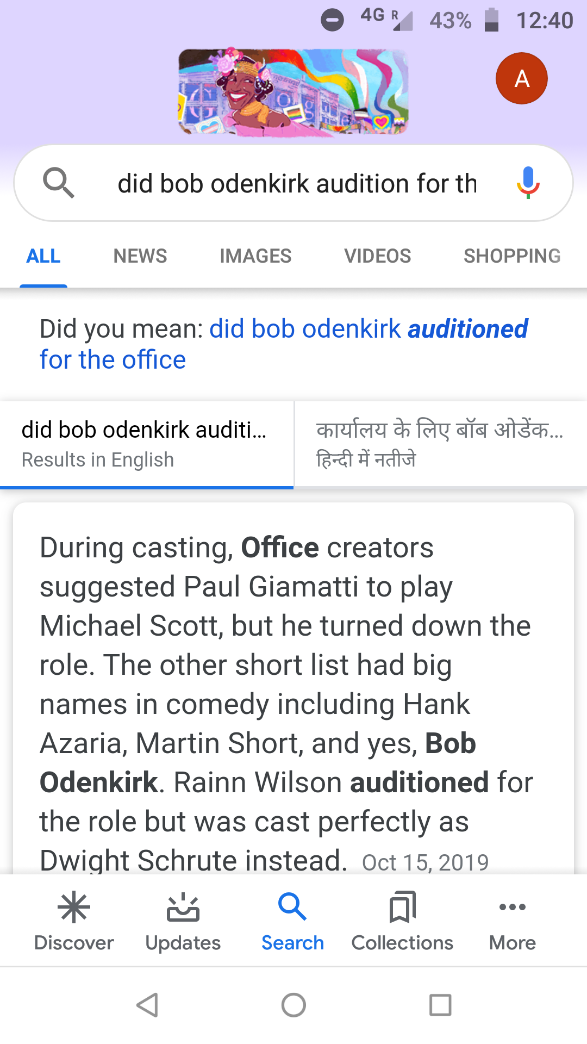The width and height of the screenshot is (587, 1044).
Task: Tap the microphone voice search icon
Action: click(x=528, y=183)
